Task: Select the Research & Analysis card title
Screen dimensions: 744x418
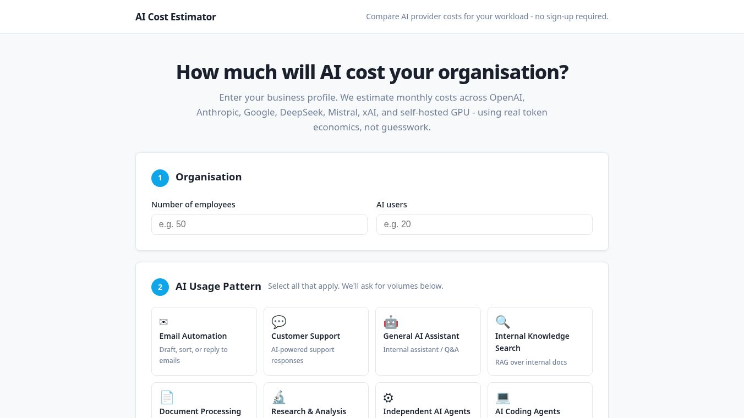Action: [309, 411]
